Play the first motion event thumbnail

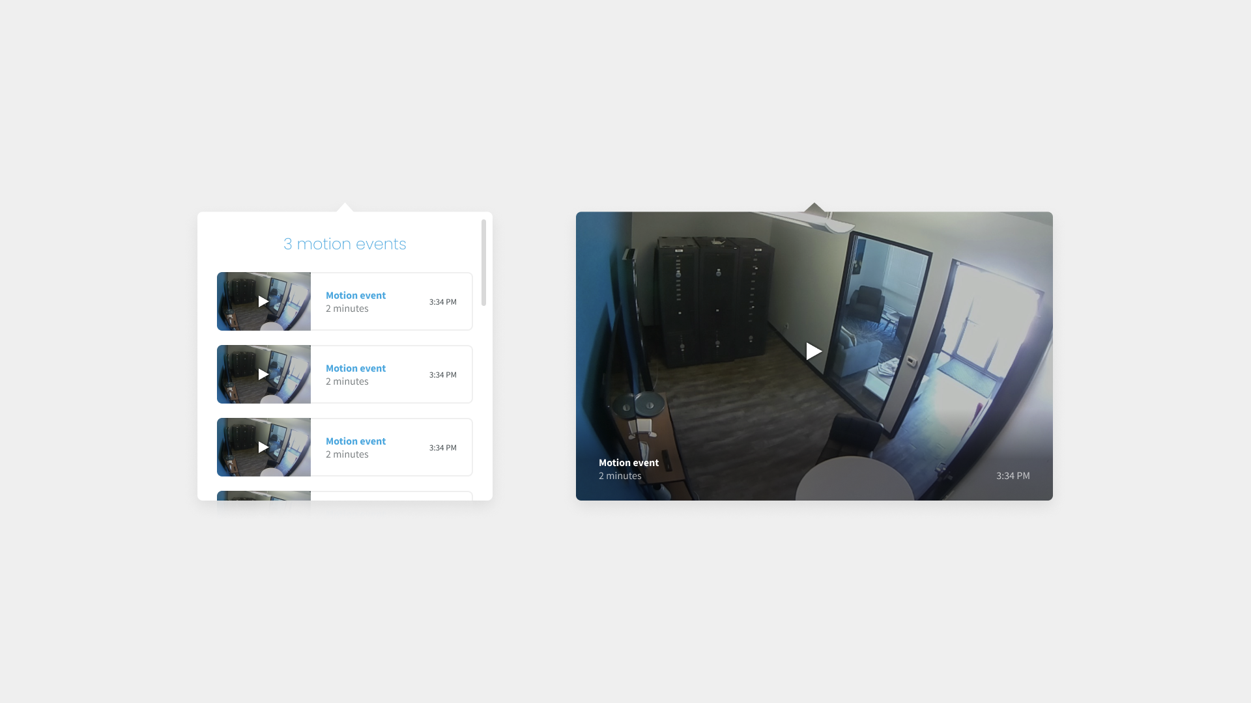(x=263, y=301)
